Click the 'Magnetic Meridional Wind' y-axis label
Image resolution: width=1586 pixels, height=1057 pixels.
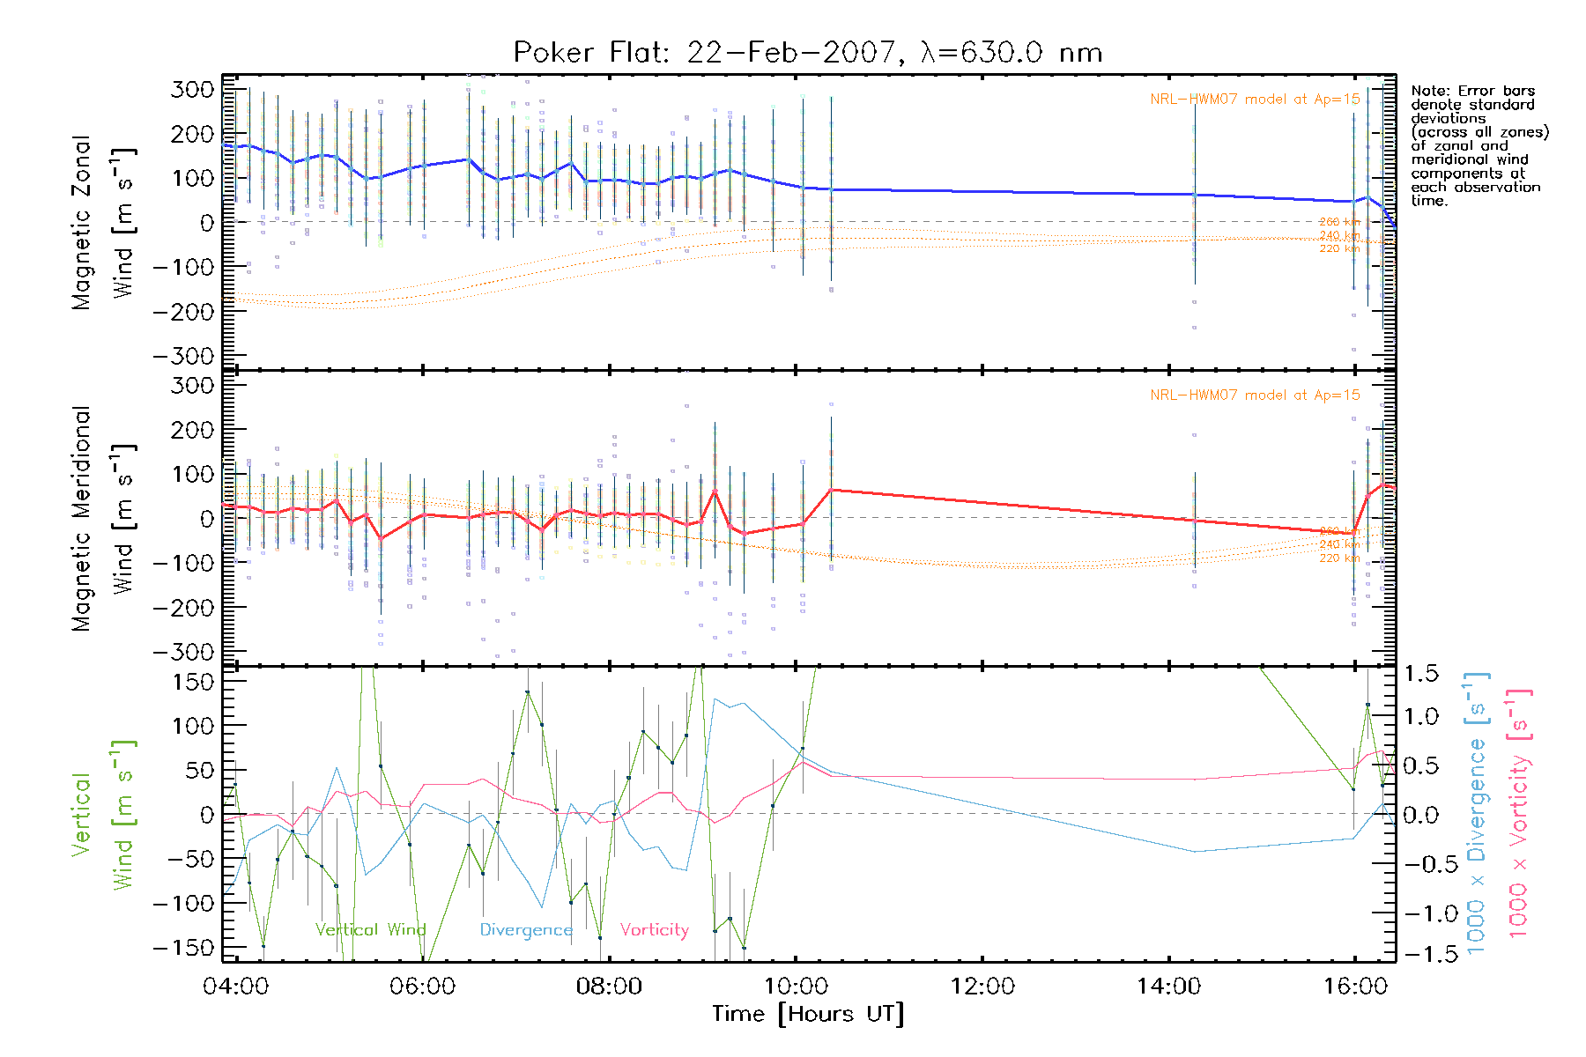(102, 519)
